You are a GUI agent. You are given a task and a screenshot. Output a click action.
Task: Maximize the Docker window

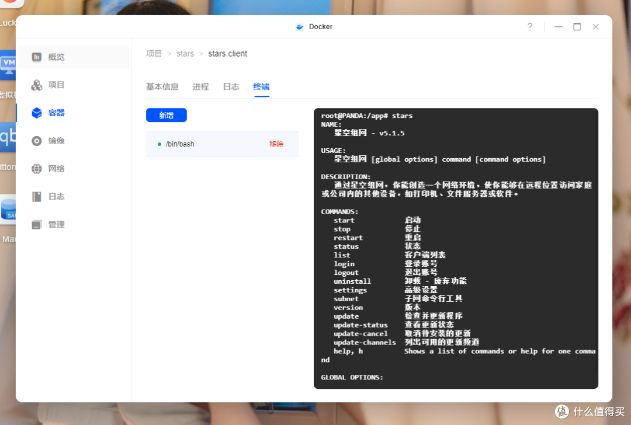pos(577,27)
